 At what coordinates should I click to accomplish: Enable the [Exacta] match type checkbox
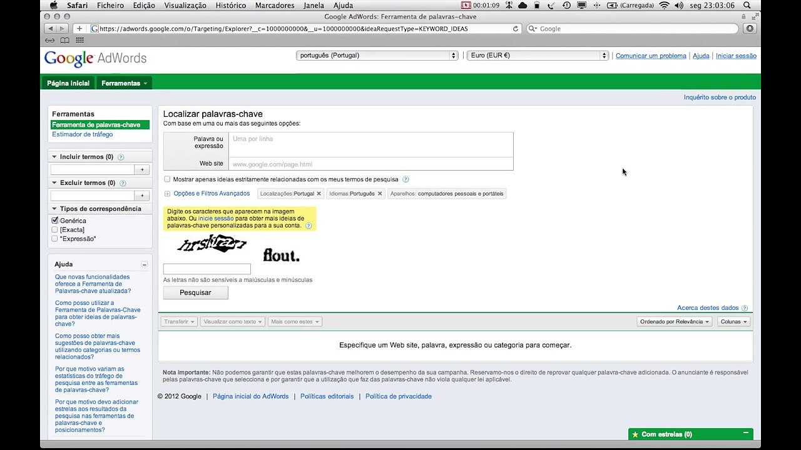point(54,230)
